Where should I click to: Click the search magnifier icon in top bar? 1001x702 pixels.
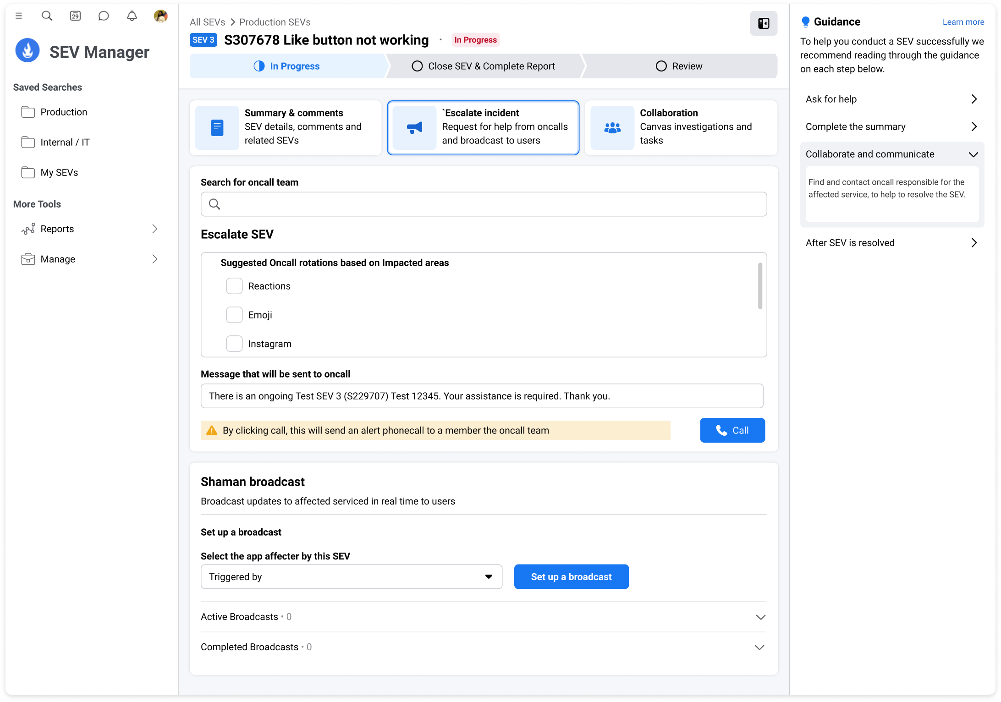pyautogui.click(x=47, y=16)
